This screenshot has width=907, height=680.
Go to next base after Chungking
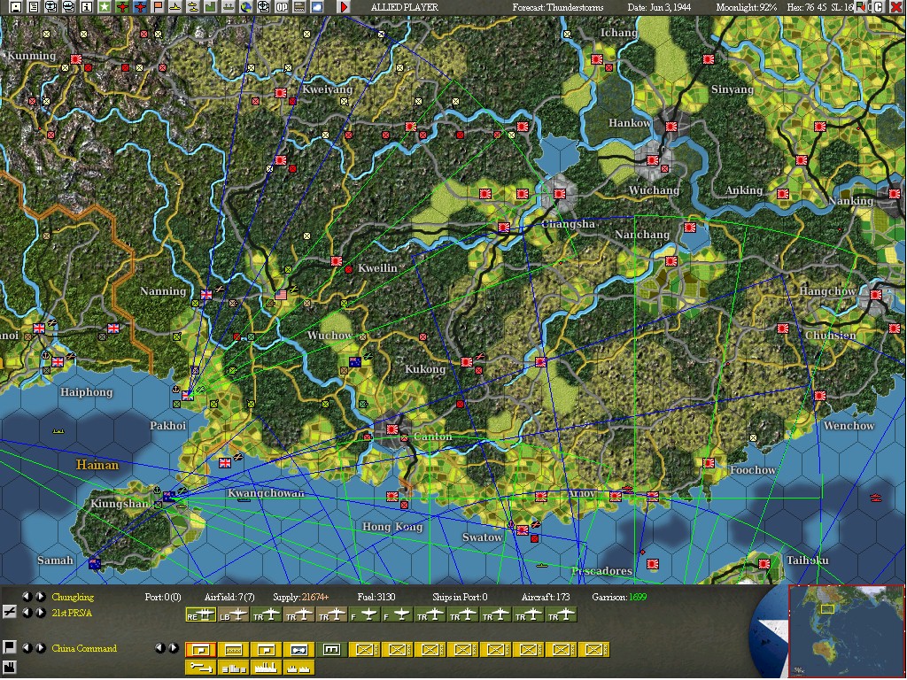pos(41,596)
